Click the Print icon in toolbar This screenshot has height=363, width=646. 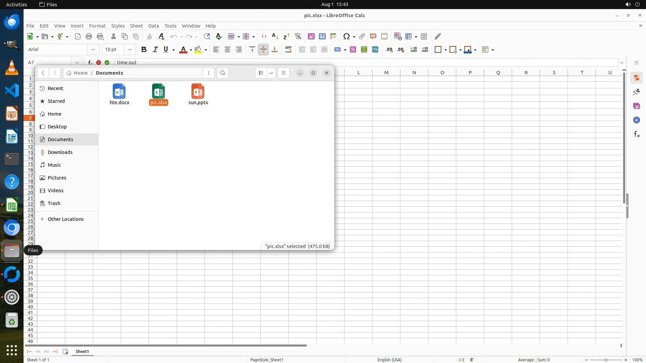[x=89, y=36]
